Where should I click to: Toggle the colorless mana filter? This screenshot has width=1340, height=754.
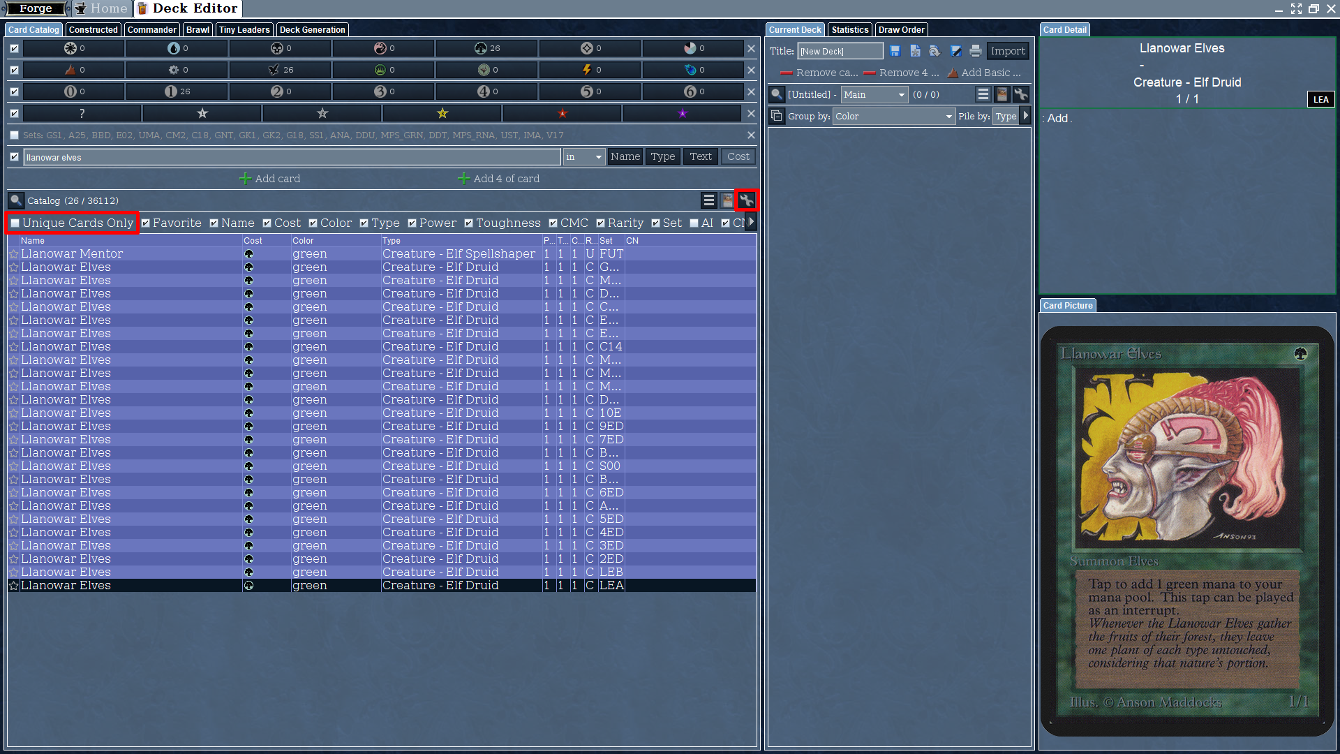pos(590,48)
